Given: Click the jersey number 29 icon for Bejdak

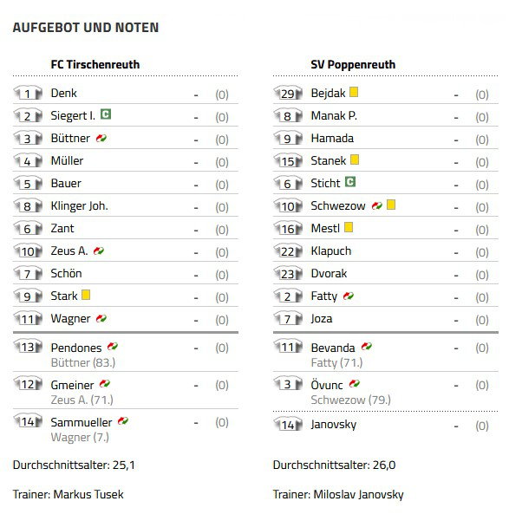Looking at the screenshot, I should pos(288,94).
